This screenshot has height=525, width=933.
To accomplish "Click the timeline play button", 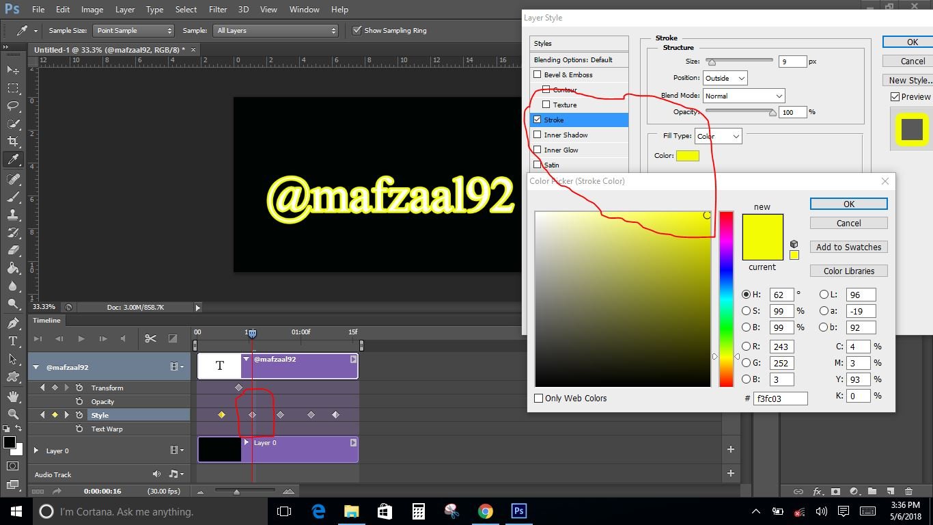I will (81, 338).
